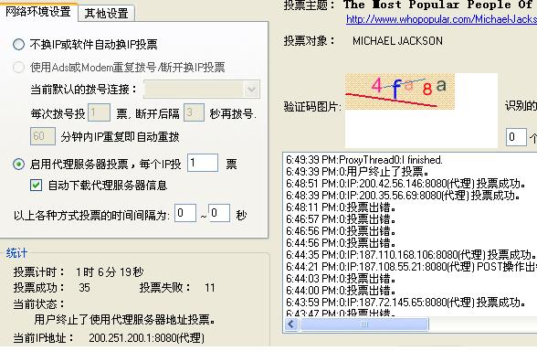The width and height of the screenshot is (537, 351).
Task: Select 启用代理服务器投票 radio option
Action: pyautogui.click(x=18, y=165)
